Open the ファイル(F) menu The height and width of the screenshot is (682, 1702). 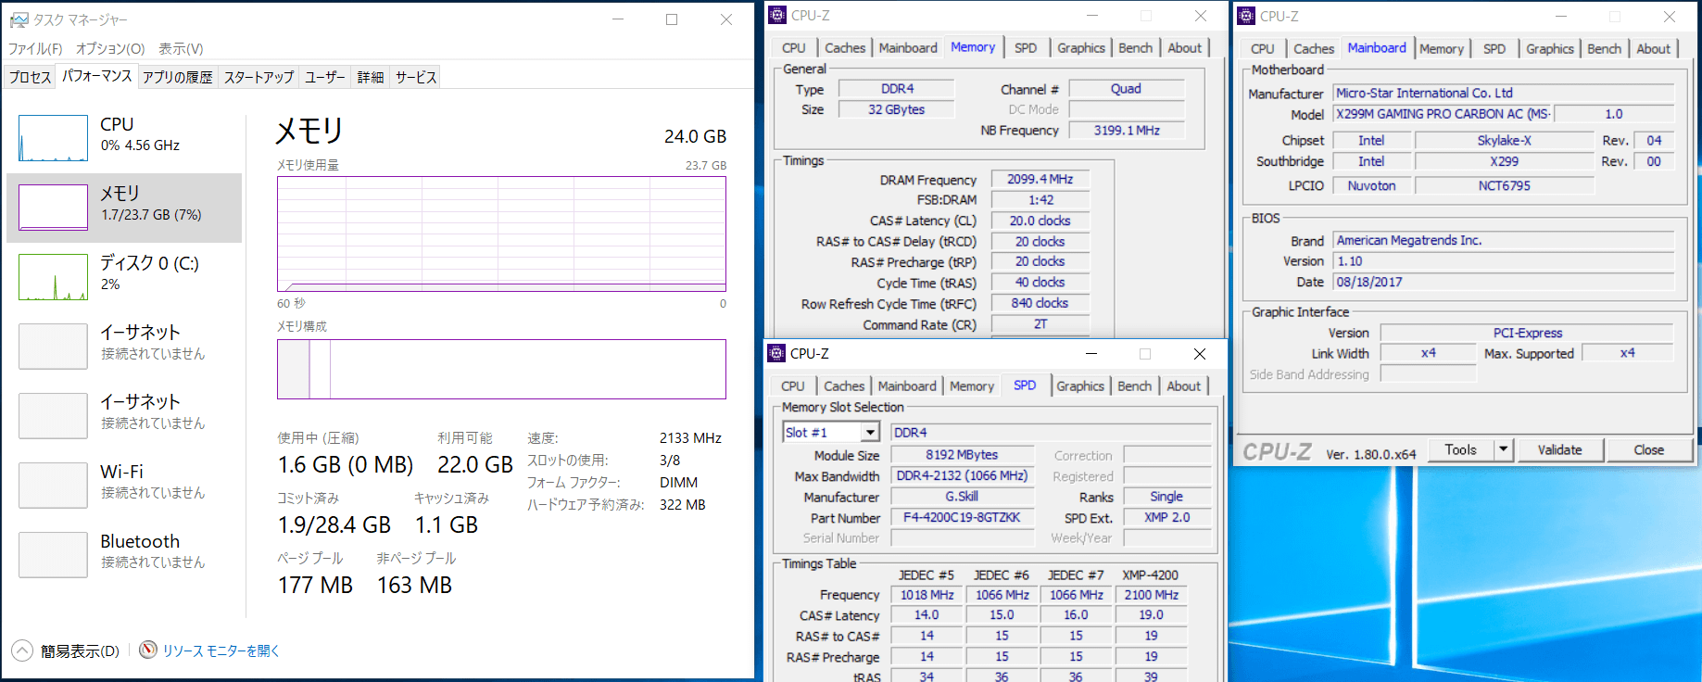(x=35, y=48)
